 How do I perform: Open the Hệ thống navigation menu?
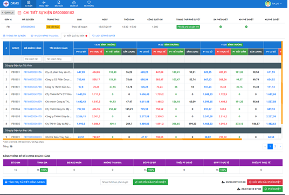89,4
